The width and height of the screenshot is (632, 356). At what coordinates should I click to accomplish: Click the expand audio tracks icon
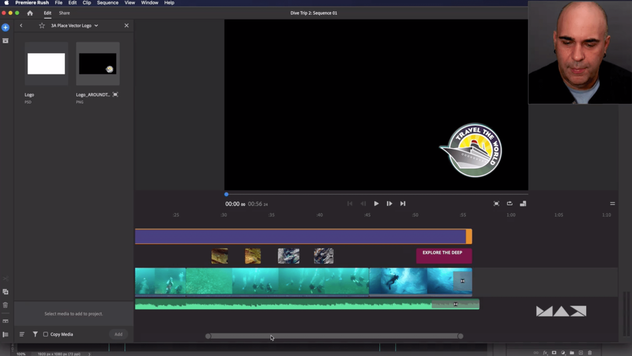[x=5, y=321]
